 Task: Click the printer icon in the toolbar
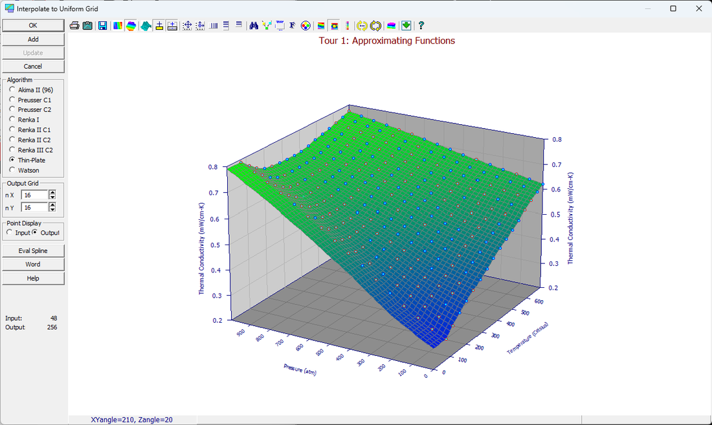(74, 26)
